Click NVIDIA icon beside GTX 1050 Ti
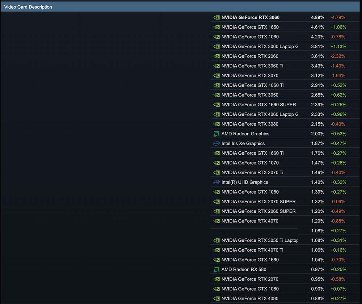Screen dimensions: 362x304 click(x=216, y=85)
